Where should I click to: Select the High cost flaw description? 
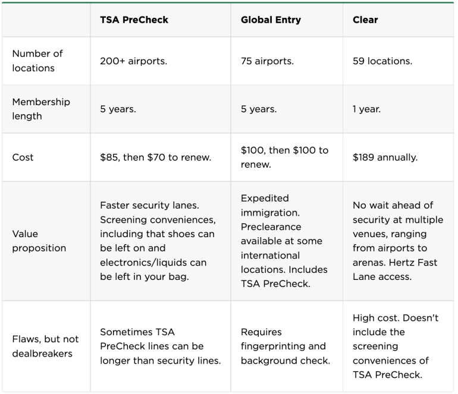click(x=395, y=318)
